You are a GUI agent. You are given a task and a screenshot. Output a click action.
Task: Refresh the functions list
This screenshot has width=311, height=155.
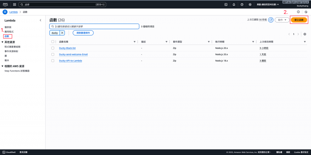[x=271, y=20]
